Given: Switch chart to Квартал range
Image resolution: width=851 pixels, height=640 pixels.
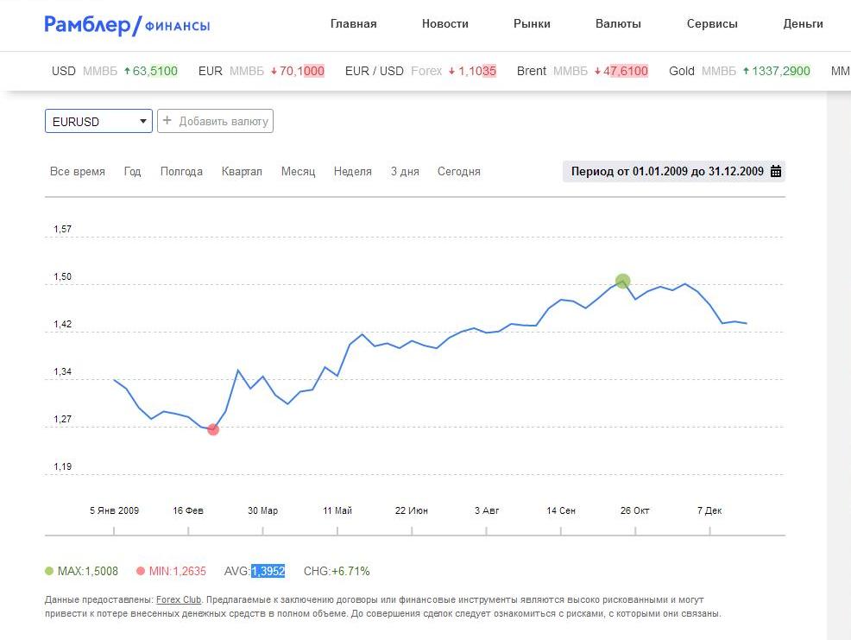Looking at the screenshot, I should [242, 171].
